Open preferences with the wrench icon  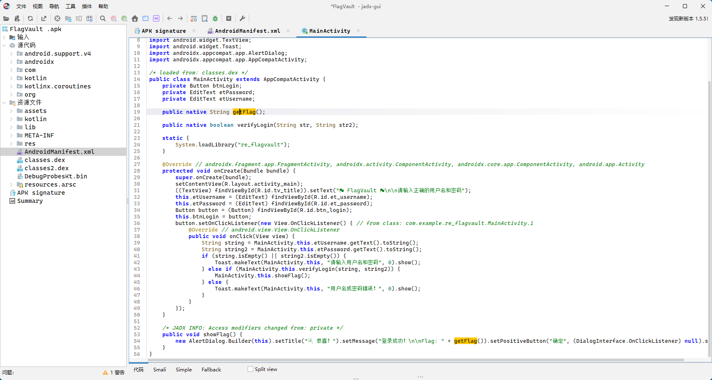coord(242,18)
